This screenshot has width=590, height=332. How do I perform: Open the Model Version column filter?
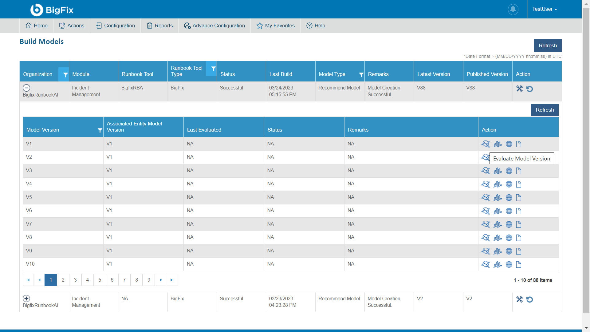(100, 130)
